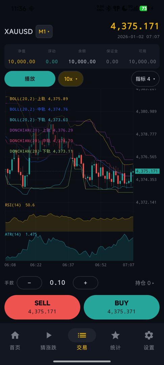Select the XAUUSD symbol name
Viewport: 164px width, 365px height.
coord(19,32)
